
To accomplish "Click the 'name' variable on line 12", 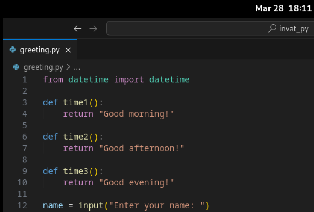I will point(53,205).
